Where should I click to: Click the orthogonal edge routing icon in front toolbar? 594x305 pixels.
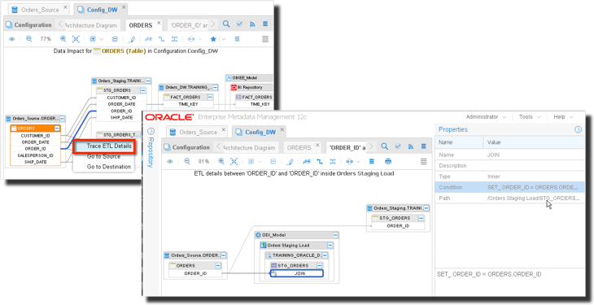pos(320,161)
